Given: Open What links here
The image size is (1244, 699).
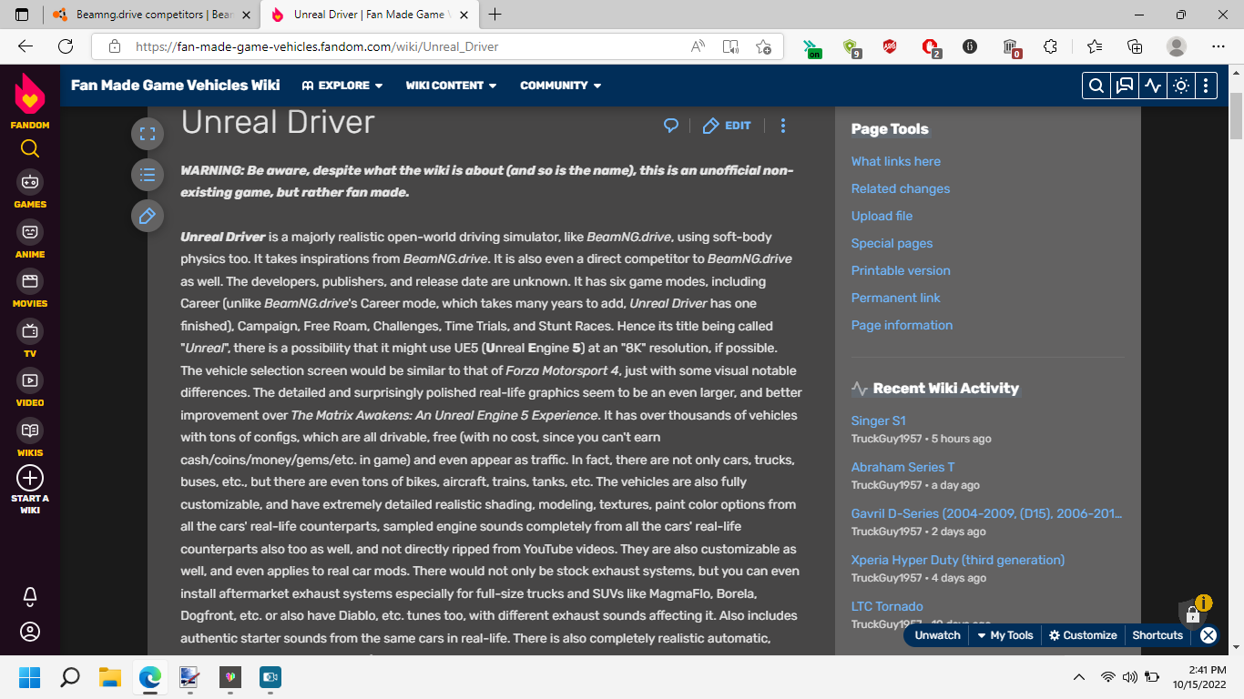Looking at the screenshot, I should [896, 161].
